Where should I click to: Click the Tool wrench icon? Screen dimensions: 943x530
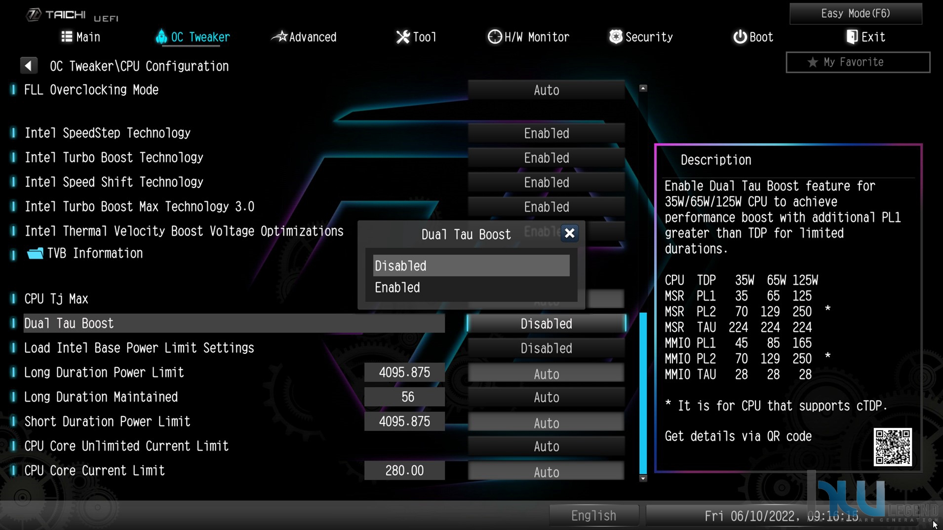coord(403,37)
